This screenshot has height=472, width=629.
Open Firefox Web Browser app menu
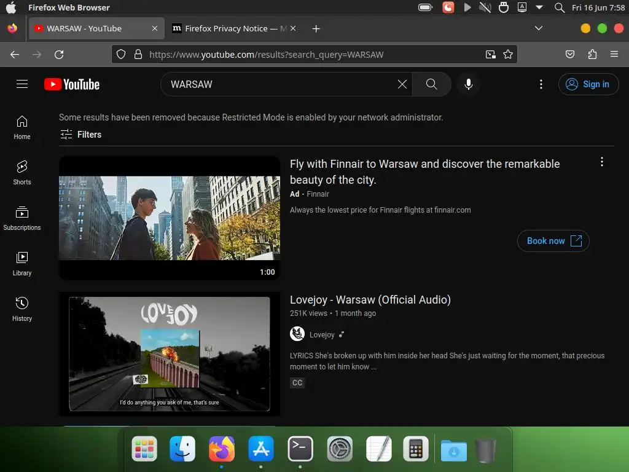[x=69, y=7]
